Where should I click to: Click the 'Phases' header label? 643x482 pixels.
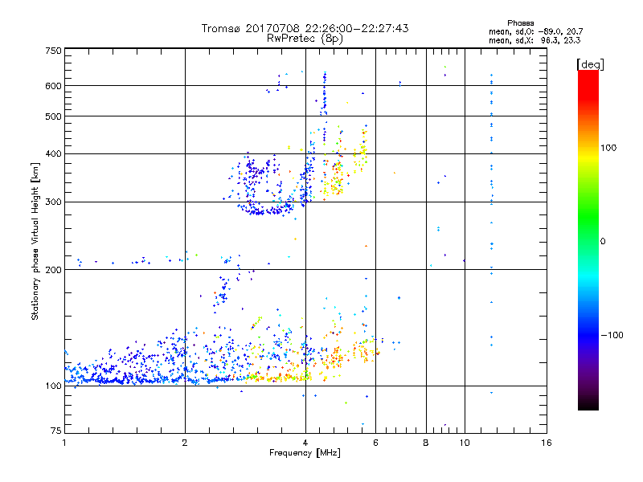pos(520,23)
